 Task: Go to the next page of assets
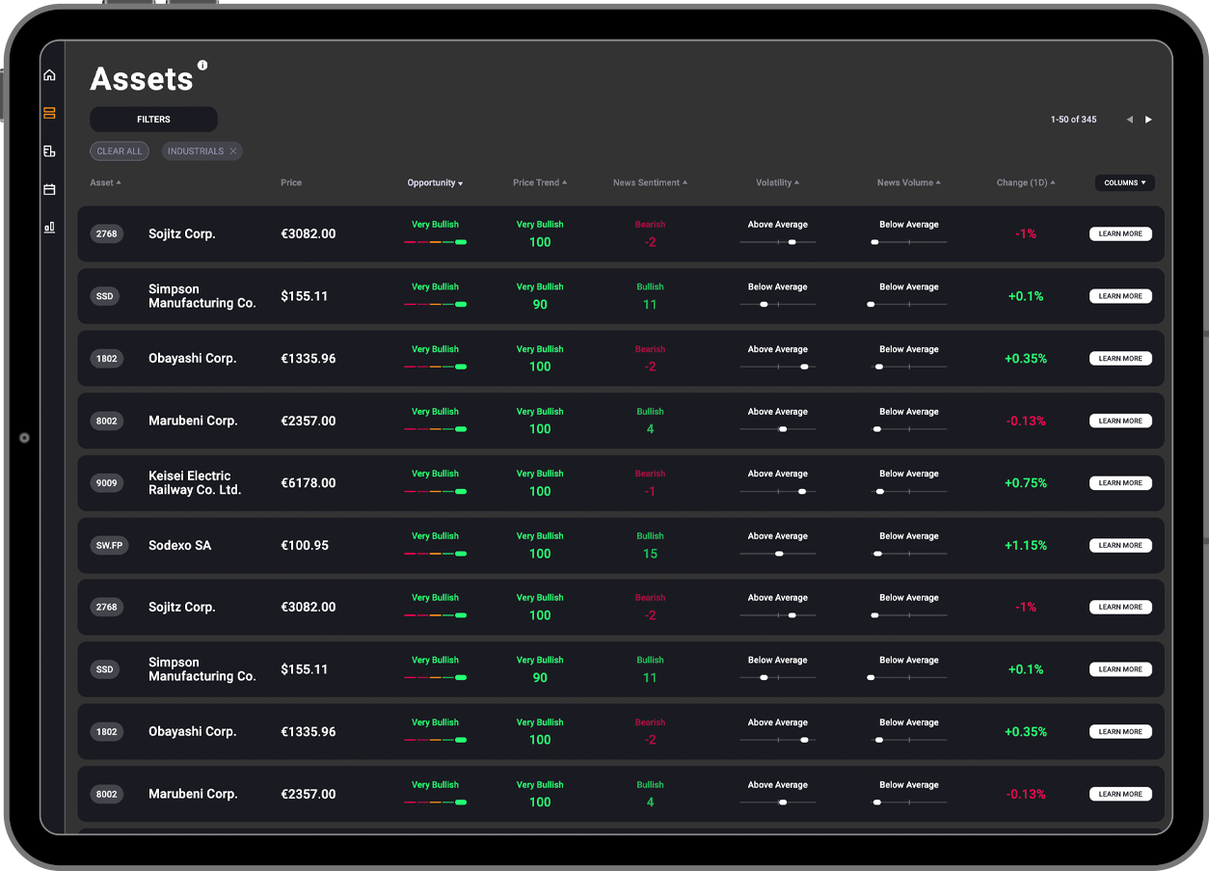point(1148,119)
